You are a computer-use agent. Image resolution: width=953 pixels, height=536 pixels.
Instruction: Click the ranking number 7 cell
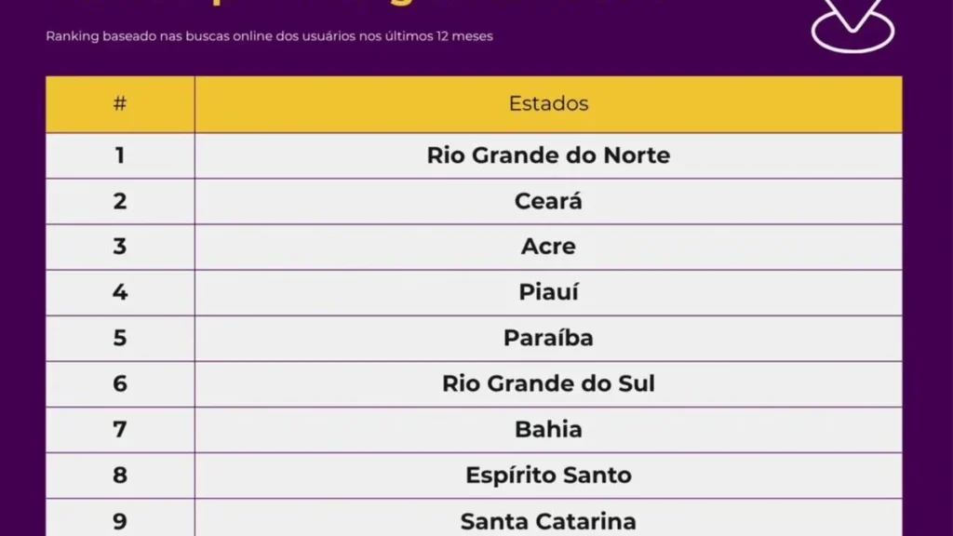120,430
